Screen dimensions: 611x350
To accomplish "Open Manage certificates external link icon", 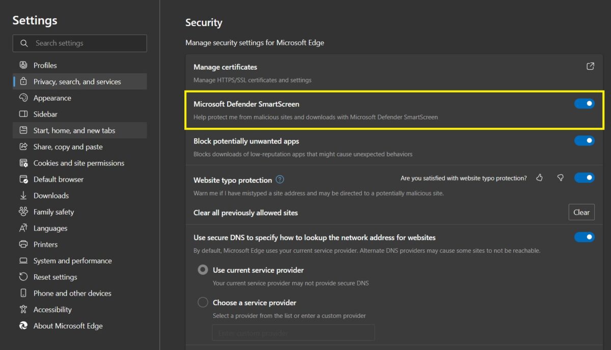I will point(590,66).
